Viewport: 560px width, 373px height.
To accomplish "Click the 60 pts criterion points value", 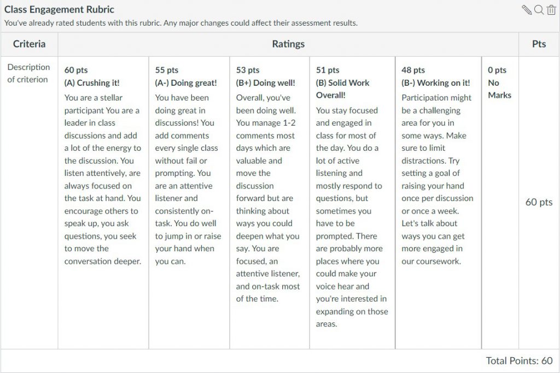I will pyautogui.click(x=539, y=202).
